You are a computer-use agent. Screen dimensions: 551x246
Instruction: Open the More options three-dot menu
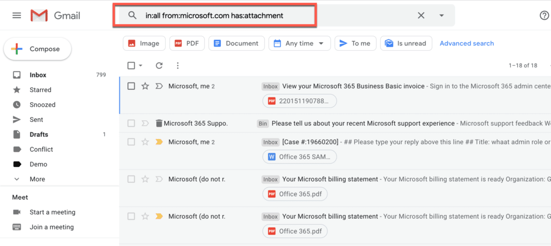point(178,65)
